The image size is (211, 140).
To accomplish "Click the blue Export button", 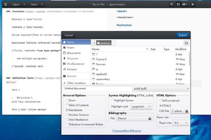I will coord(183,35).
